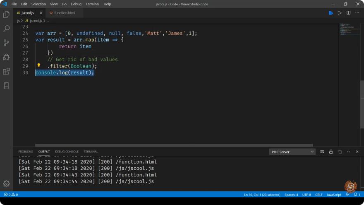Toggle output scroll lock padlock
The height and width of the screenshot is (205, 364).
tap(331, 152)
